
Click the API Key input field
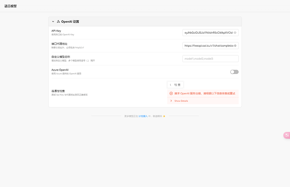[x=210, y=33]
